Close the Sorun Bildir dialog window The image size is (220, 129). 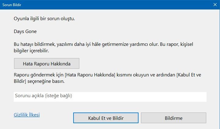click(215, 5)
